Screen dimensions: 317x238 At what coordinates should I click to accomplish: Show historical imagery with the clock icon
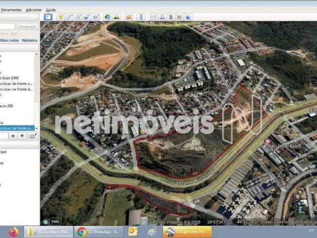click(x=108, y=17)
